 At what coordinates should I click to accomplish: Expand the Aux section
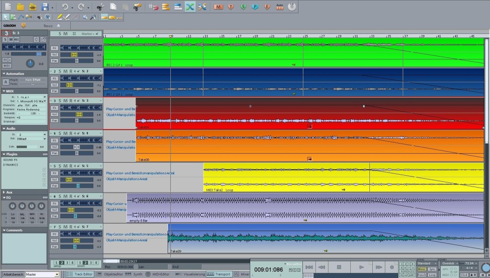4,192
